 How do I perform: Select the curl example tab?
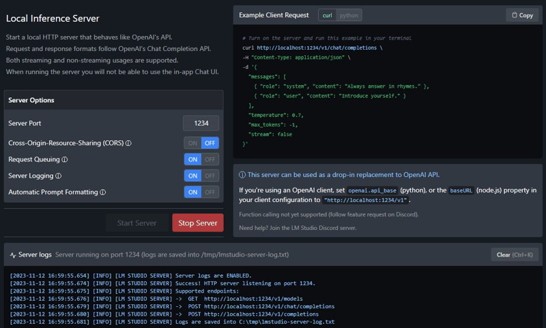coord(328,15)
